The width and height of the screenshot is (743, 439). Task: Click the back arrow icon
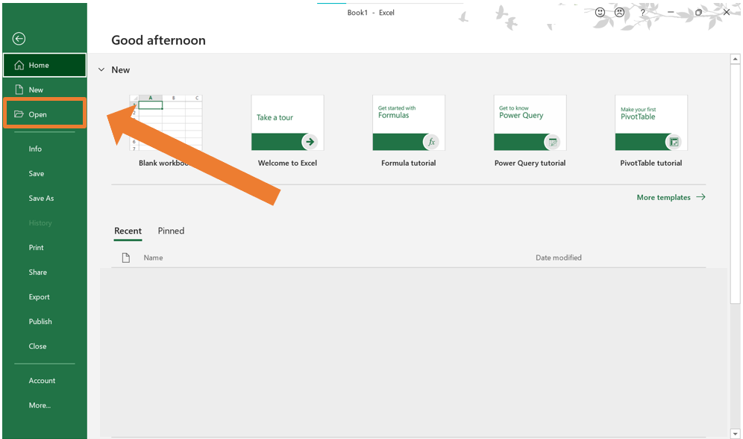(19, 39)
